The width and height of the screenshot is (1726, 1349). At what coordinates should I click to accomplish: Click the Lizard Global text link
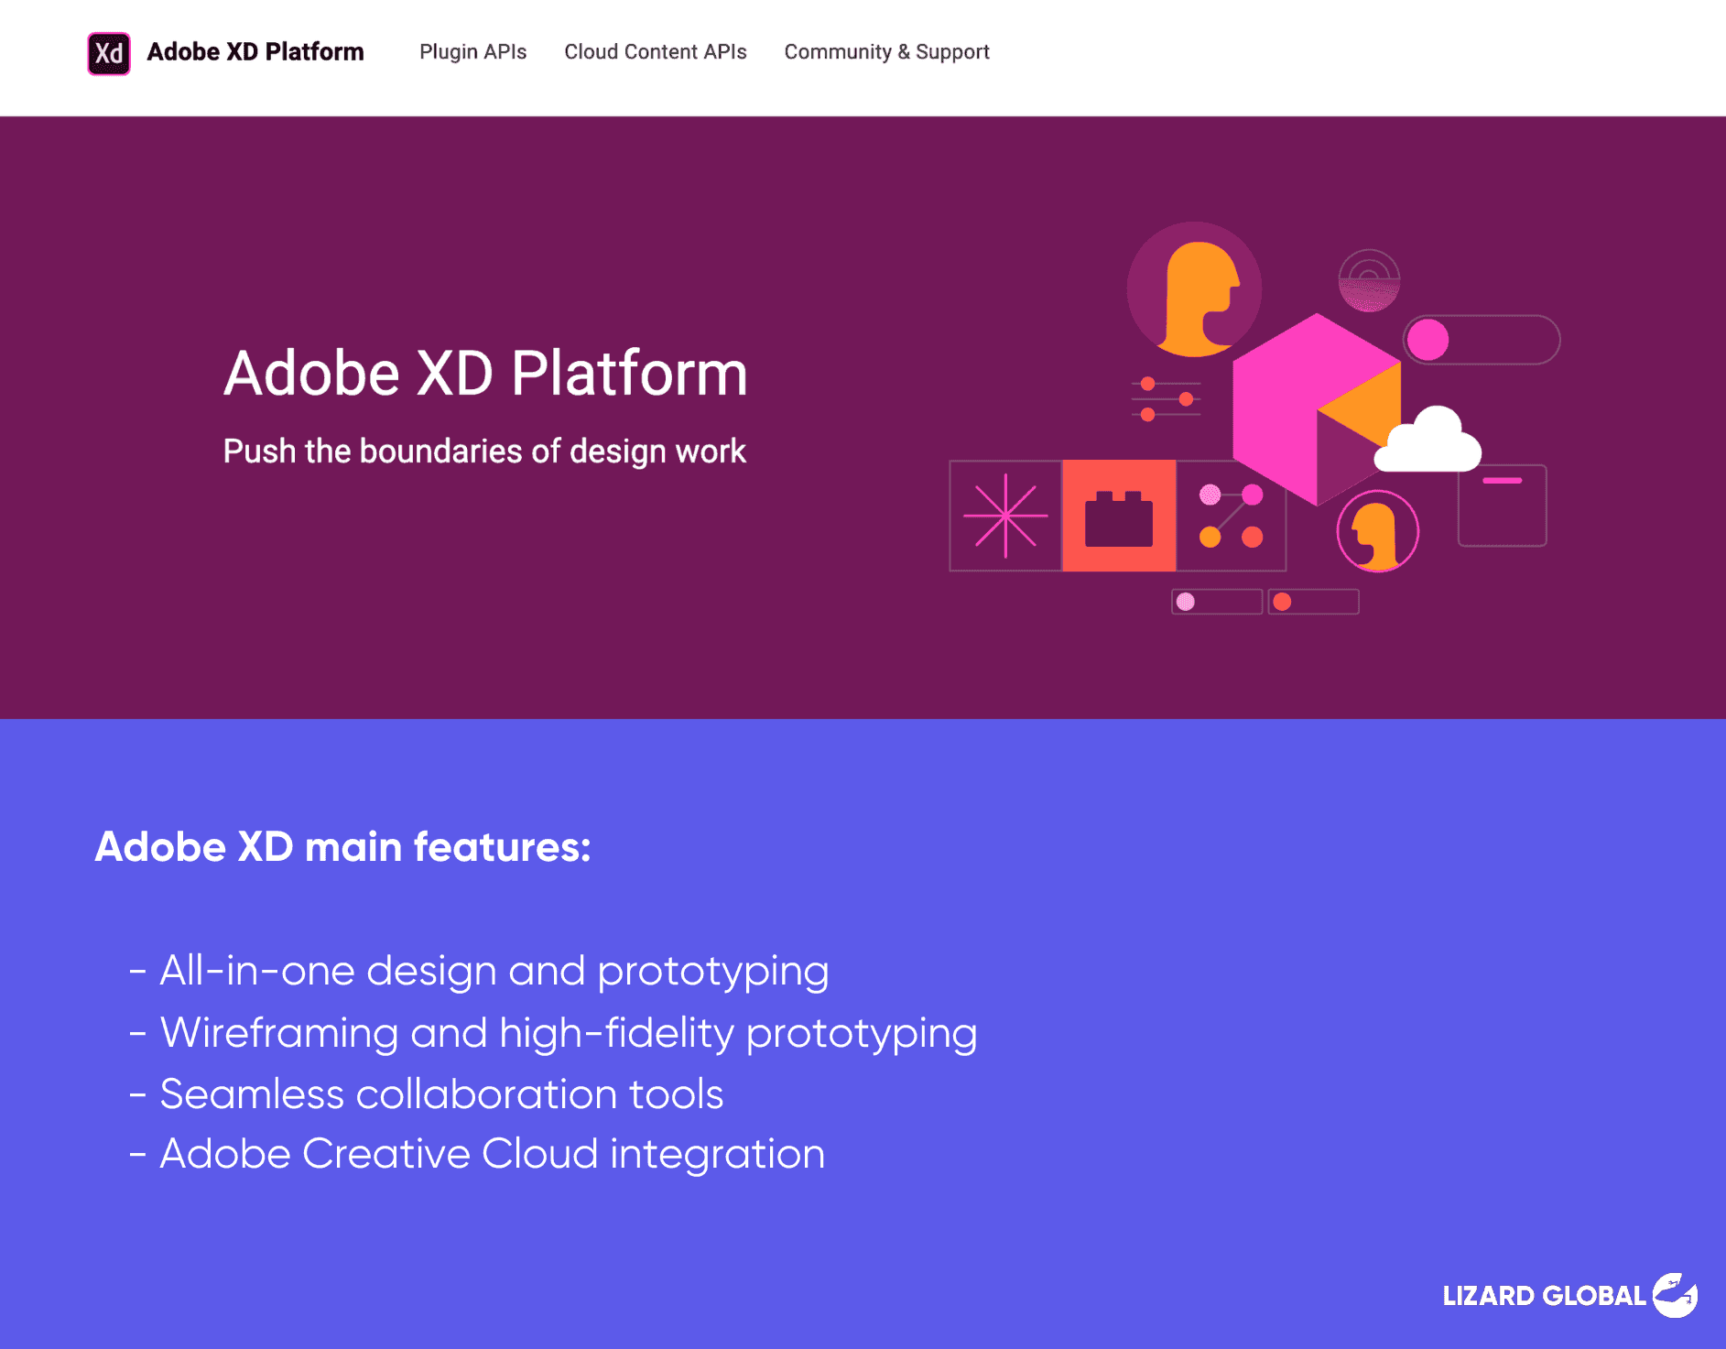click(x=1543, y=1295)
